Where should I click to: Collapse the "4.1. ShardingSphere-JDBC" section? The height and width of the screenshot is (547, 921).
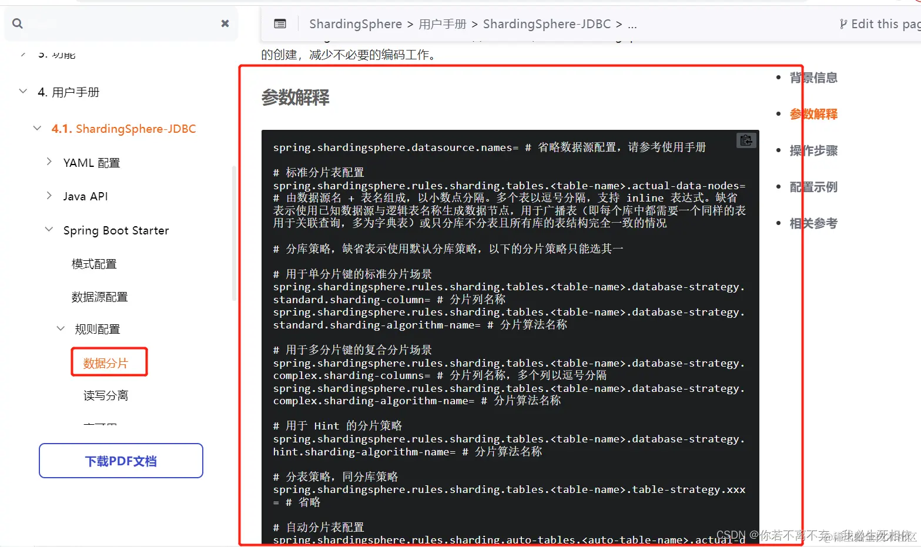pyautogui.click(x=36, y=128)
